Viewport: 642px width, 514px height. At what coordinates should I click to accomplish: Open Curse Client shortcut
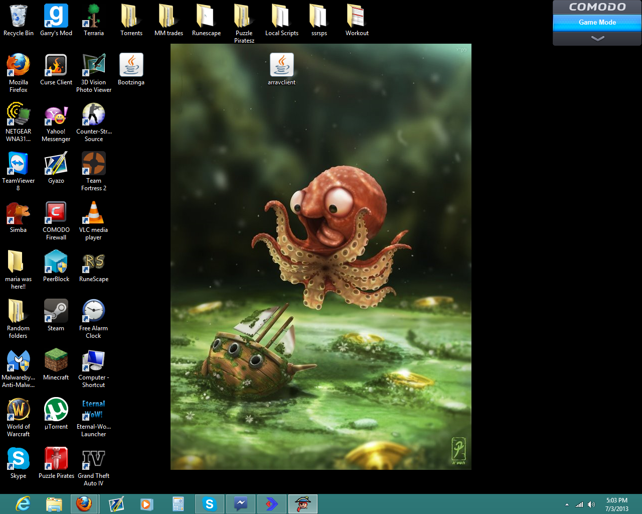coord(56,69)
